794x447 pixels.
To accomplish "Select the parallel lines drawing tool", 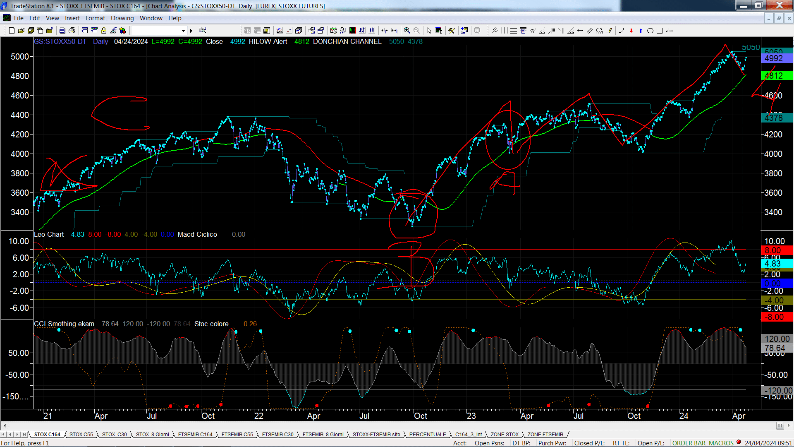I will point(590,30).
